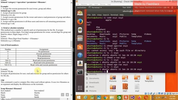Open Photos app on Windows taskbar
178x100 pixels.
coord(99,97)
